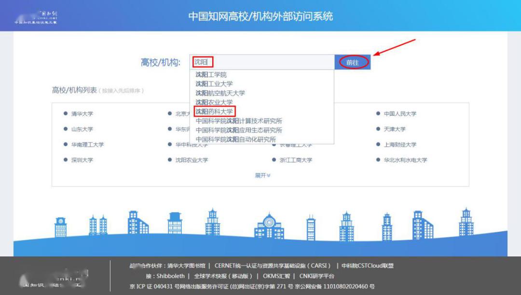Visit 中科院CSTCloud联盟 footer link
The height and width of the screenshot is (295, 521).
coord(368,266)
